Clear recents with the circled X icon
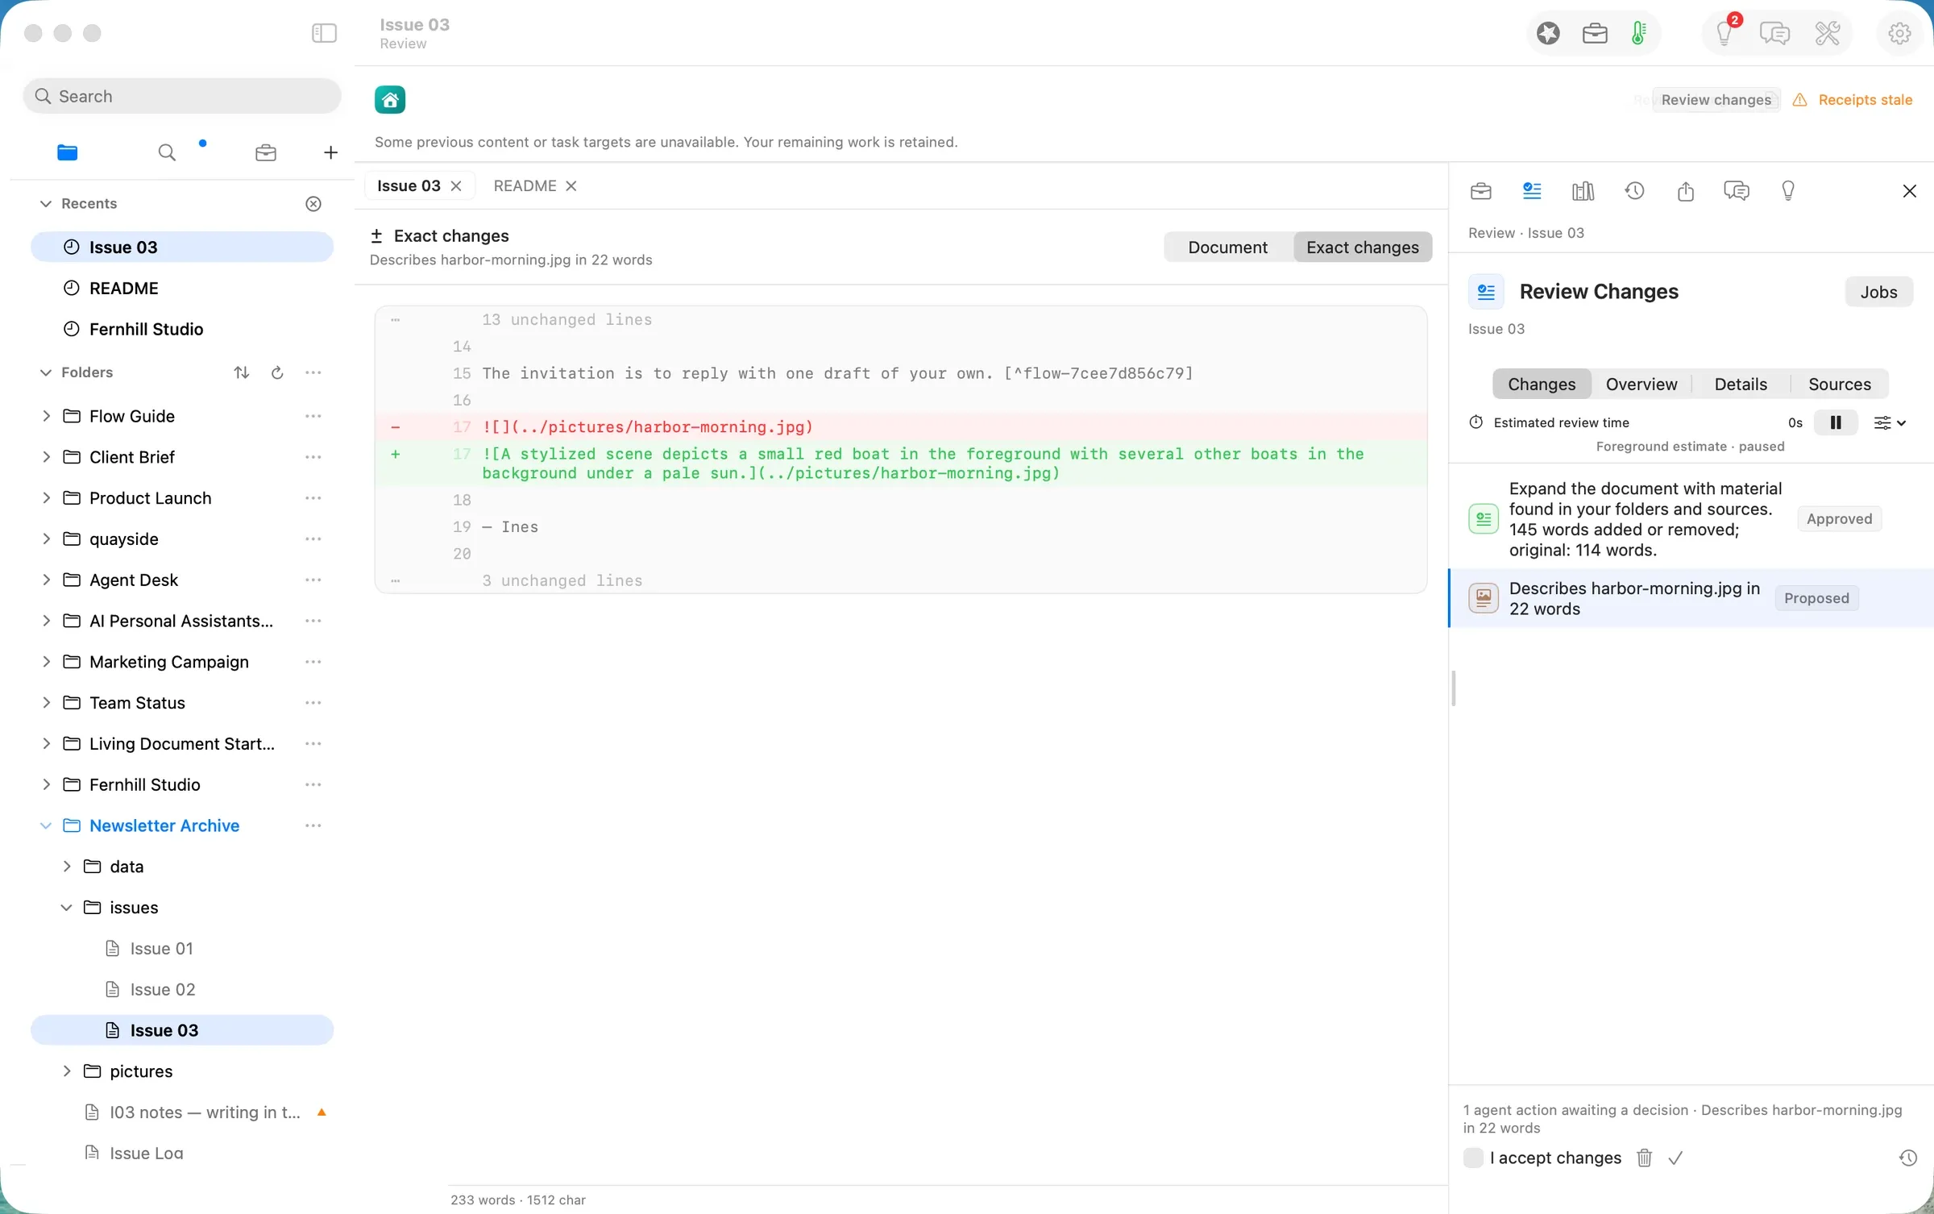Image resolution: width=1934 pixels, height=1214 pixels. click(313, 204)
